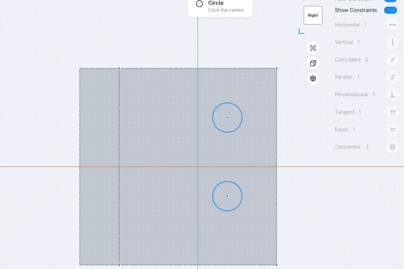Click the 'Perpendicular · 1' label
Viewport: 404px width, 269px height.
click(x=355, y=95)
